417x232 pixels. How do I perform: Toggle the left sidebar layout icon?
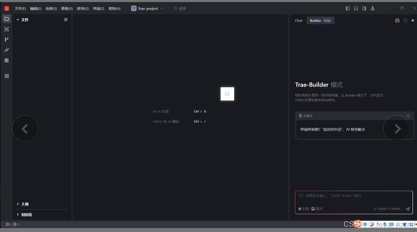(x=347, y=9)
